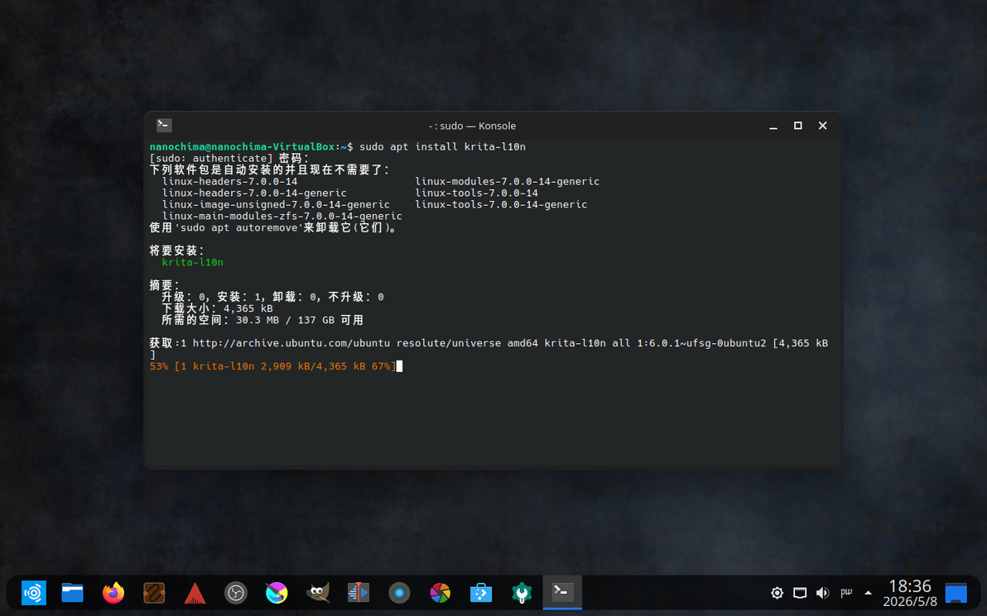Open the network tray icon

coord(800,593)
